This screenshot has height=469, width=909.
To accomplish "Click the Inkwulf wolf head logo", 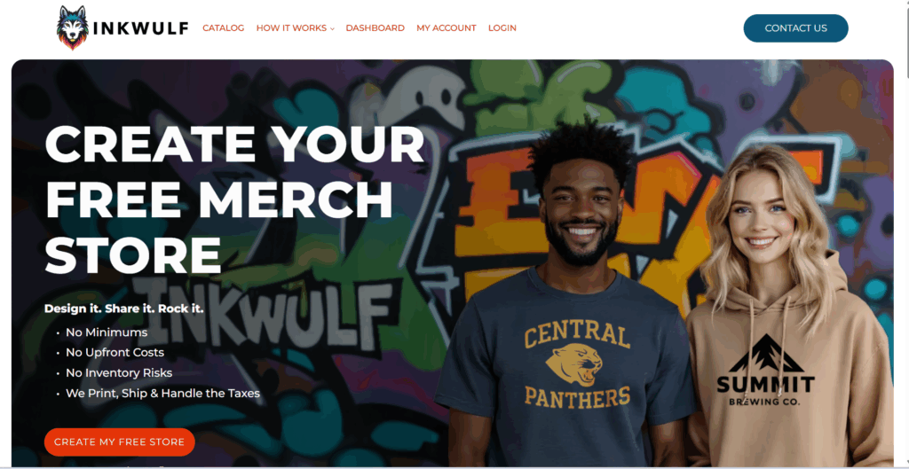I will [73, 27].
